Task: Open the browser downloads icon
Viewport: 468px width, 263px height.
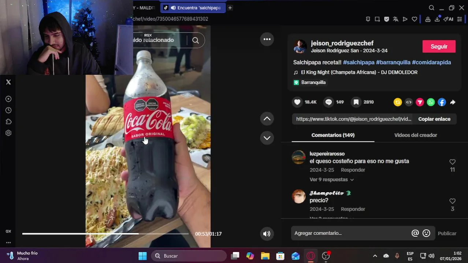Action: [437, 19]
